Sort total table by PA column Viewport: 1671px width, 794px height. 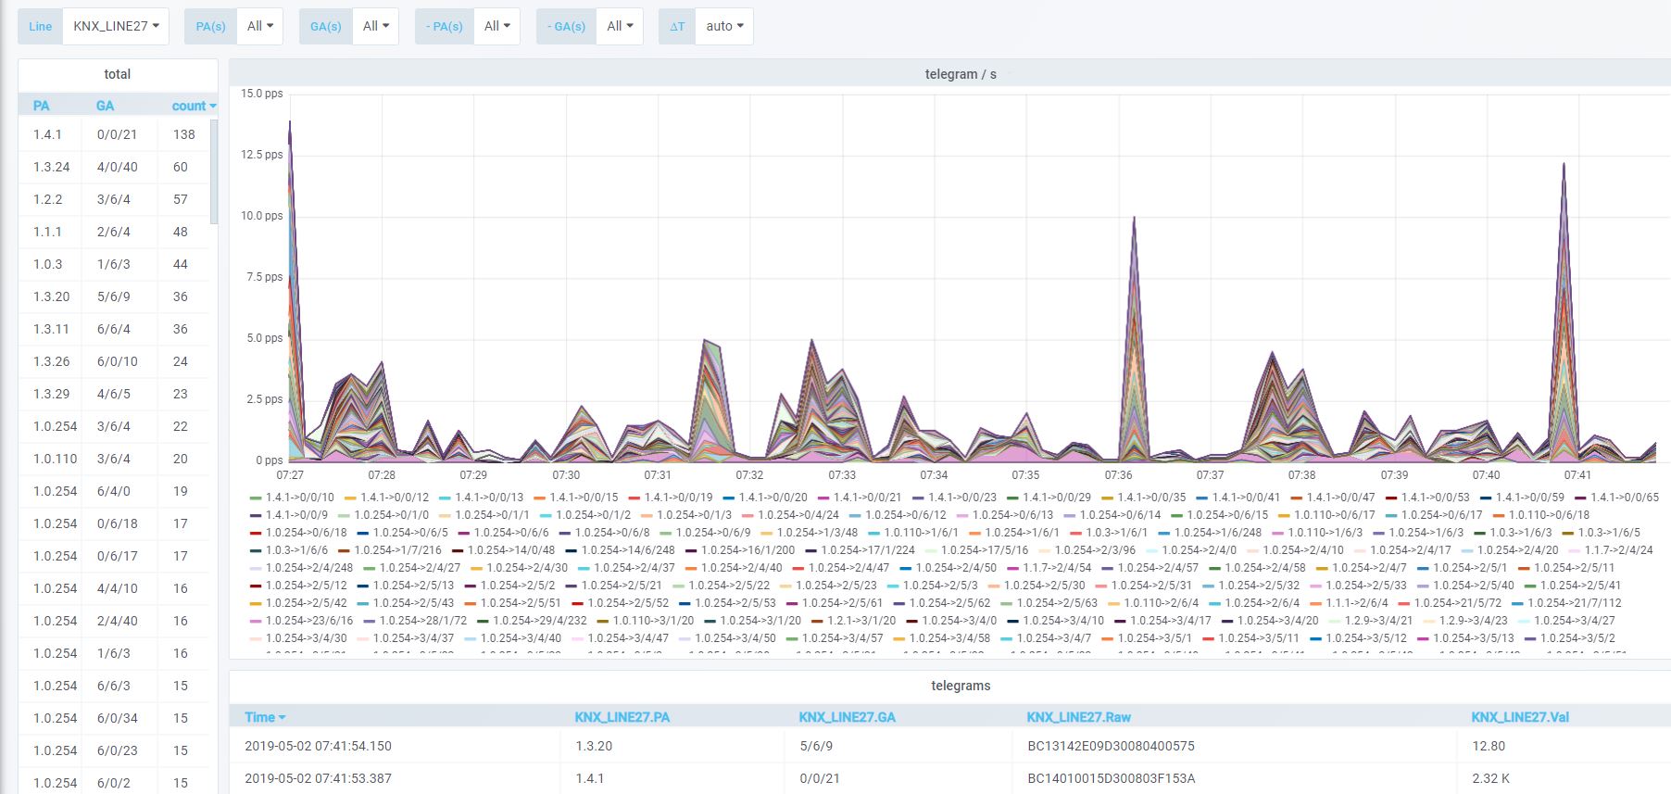pyautogui.click(x=42, y=106)
